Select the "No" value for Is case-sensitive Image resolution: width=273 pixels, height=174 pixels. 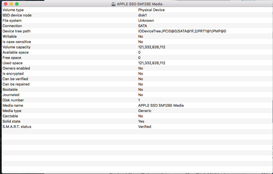tap(140, 42)
